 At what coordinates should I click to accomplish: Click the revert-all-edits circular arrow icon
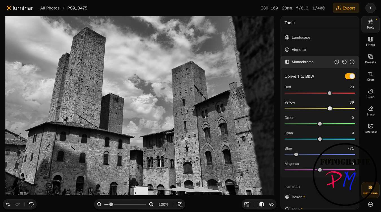(31, 204)
